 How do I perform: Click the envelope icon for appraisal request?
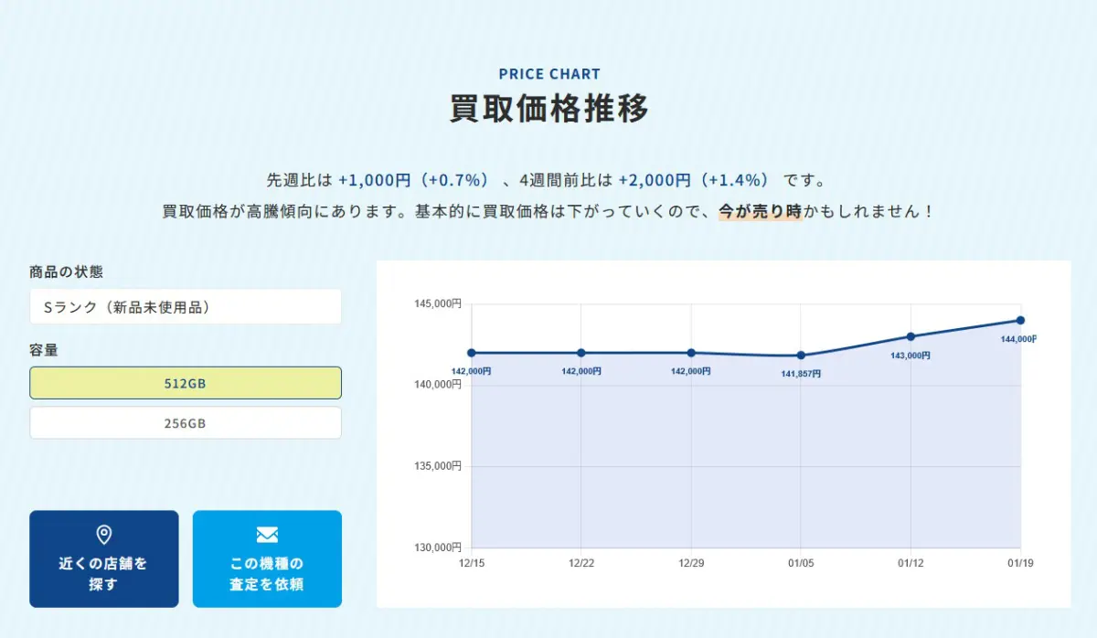click(x=267, y=536)
